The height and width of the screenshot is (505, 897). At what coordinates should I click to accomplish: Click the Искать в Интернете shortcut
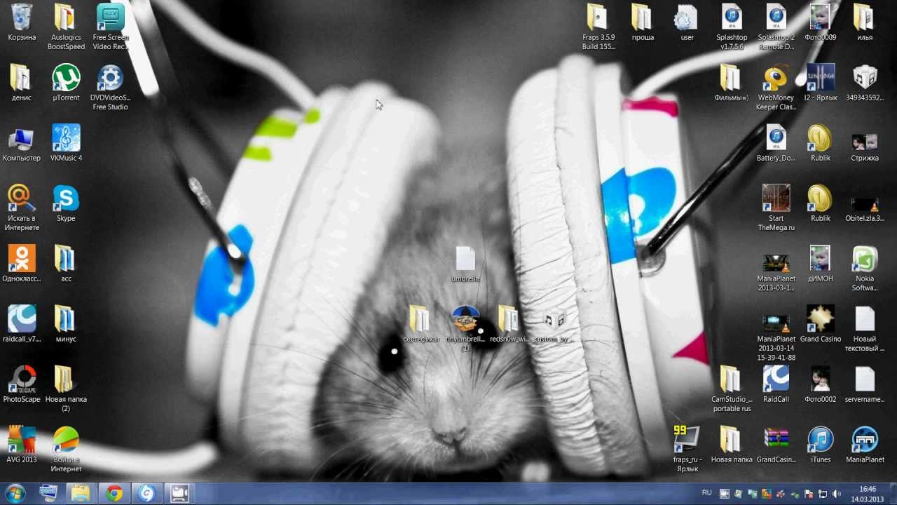[22, 208]
